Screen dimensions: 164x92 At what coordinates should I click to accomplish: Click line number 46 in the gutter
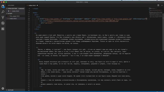click(29, 86)
